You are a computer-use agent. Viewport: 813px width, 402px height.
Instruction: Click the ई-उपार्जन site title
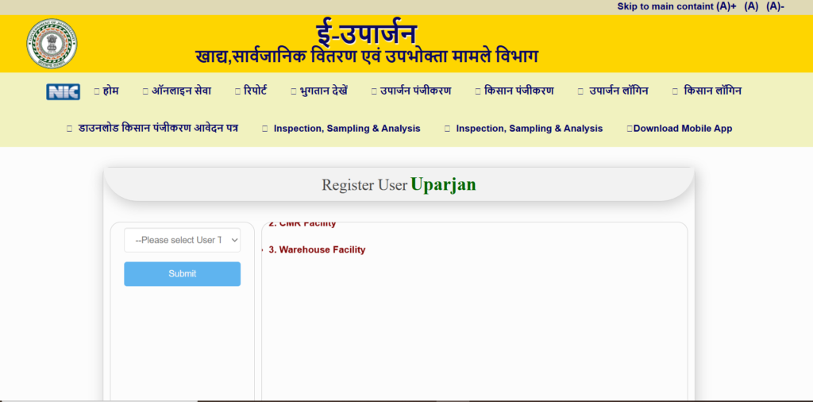tap(367, 33)
